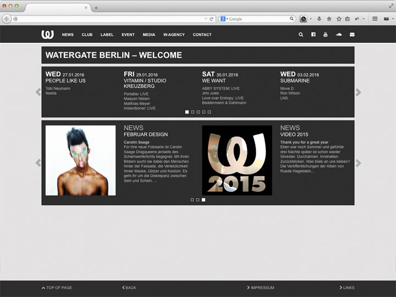This screenshot has width=396, height=297.
Task: Open the site search magnifier icon
Action: tap(301, 35)
